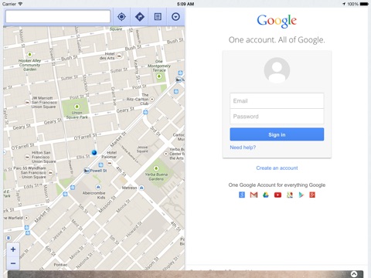371x278 pixels.
Task: Click the Google Play icon
Action: pos(301,195)
